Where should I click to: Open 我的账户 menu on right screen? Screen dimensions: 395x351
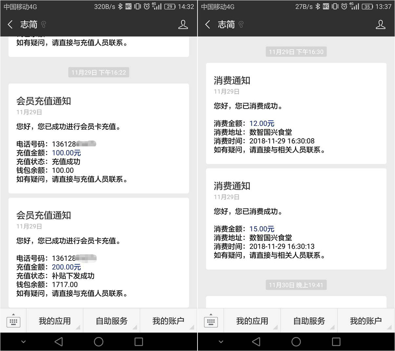366,321
